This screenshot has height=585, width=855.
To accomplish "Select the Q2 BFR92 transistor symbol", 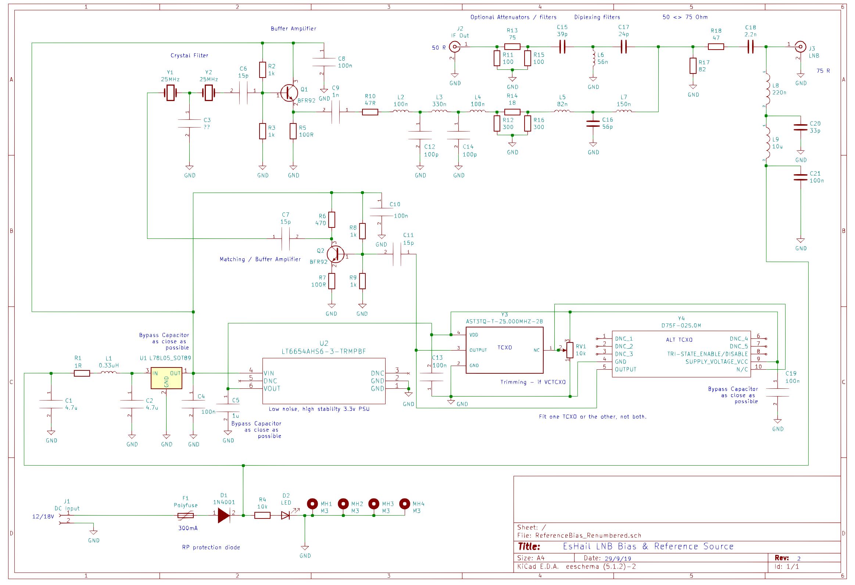I will [335, 254].
